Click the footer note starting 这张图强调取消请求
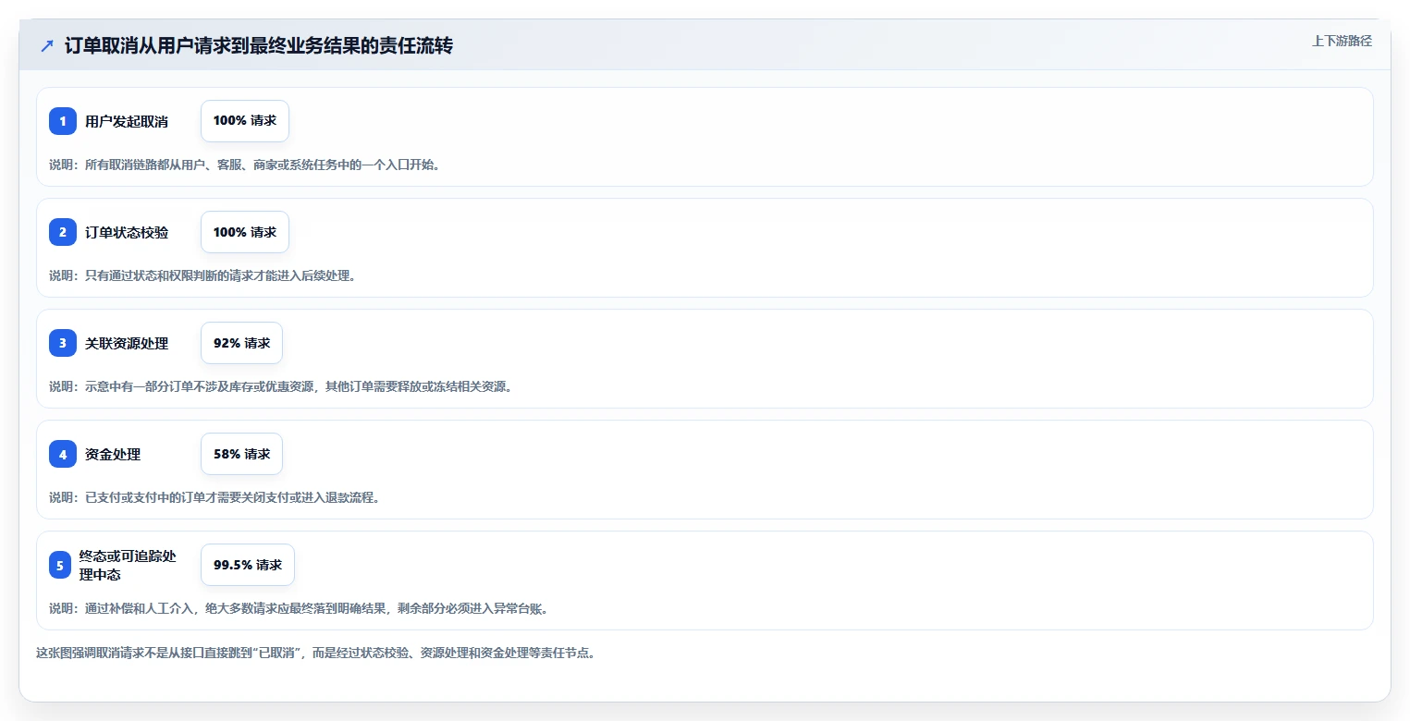 coord(315,653)
